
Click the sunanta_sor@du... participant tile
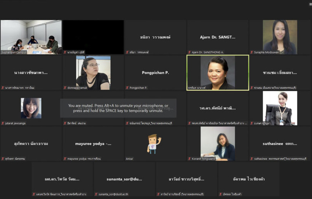pos(124,179)
